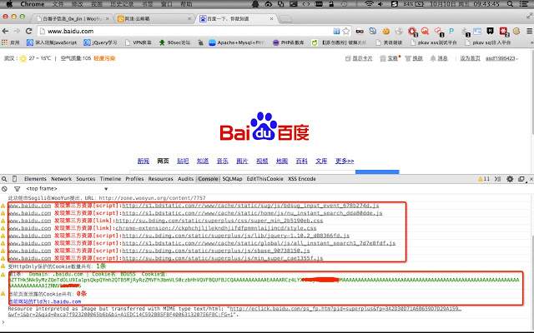Open the EditThisCookie DevTools tab
534x333 pixels.
tap(265, 179)
